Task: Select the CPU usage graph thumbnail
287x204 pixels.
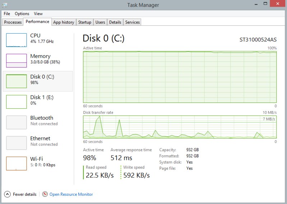Action: (x=17, y=40)
